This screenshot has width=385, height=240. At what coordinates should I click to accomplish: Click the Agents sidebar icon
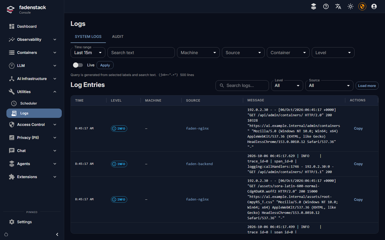(12, 164)
